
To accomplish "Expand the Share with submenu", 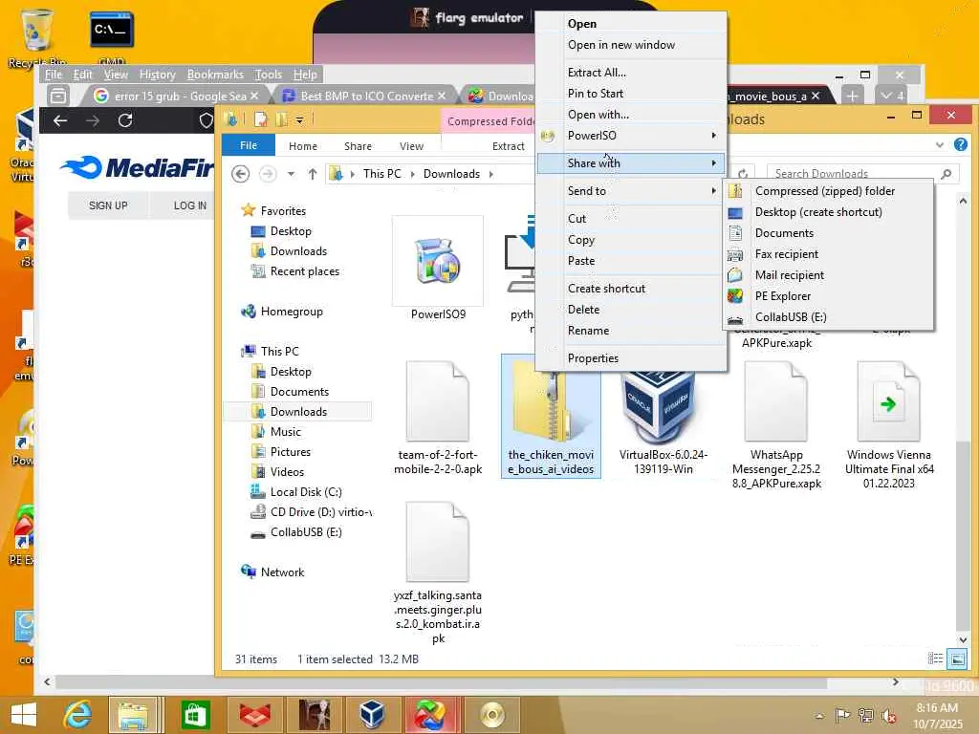I will click(x=631, y=162).
